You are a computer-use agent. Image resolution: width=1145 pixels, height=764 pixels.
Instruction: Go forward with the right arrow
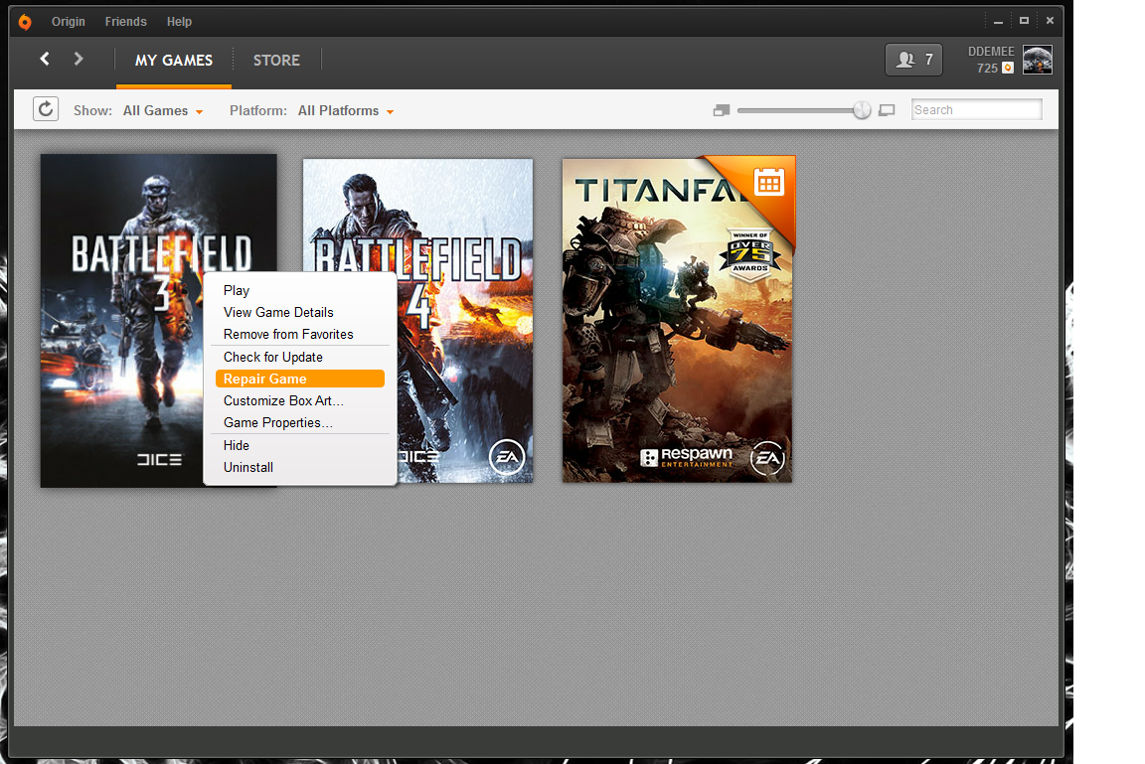click(79, 60)
